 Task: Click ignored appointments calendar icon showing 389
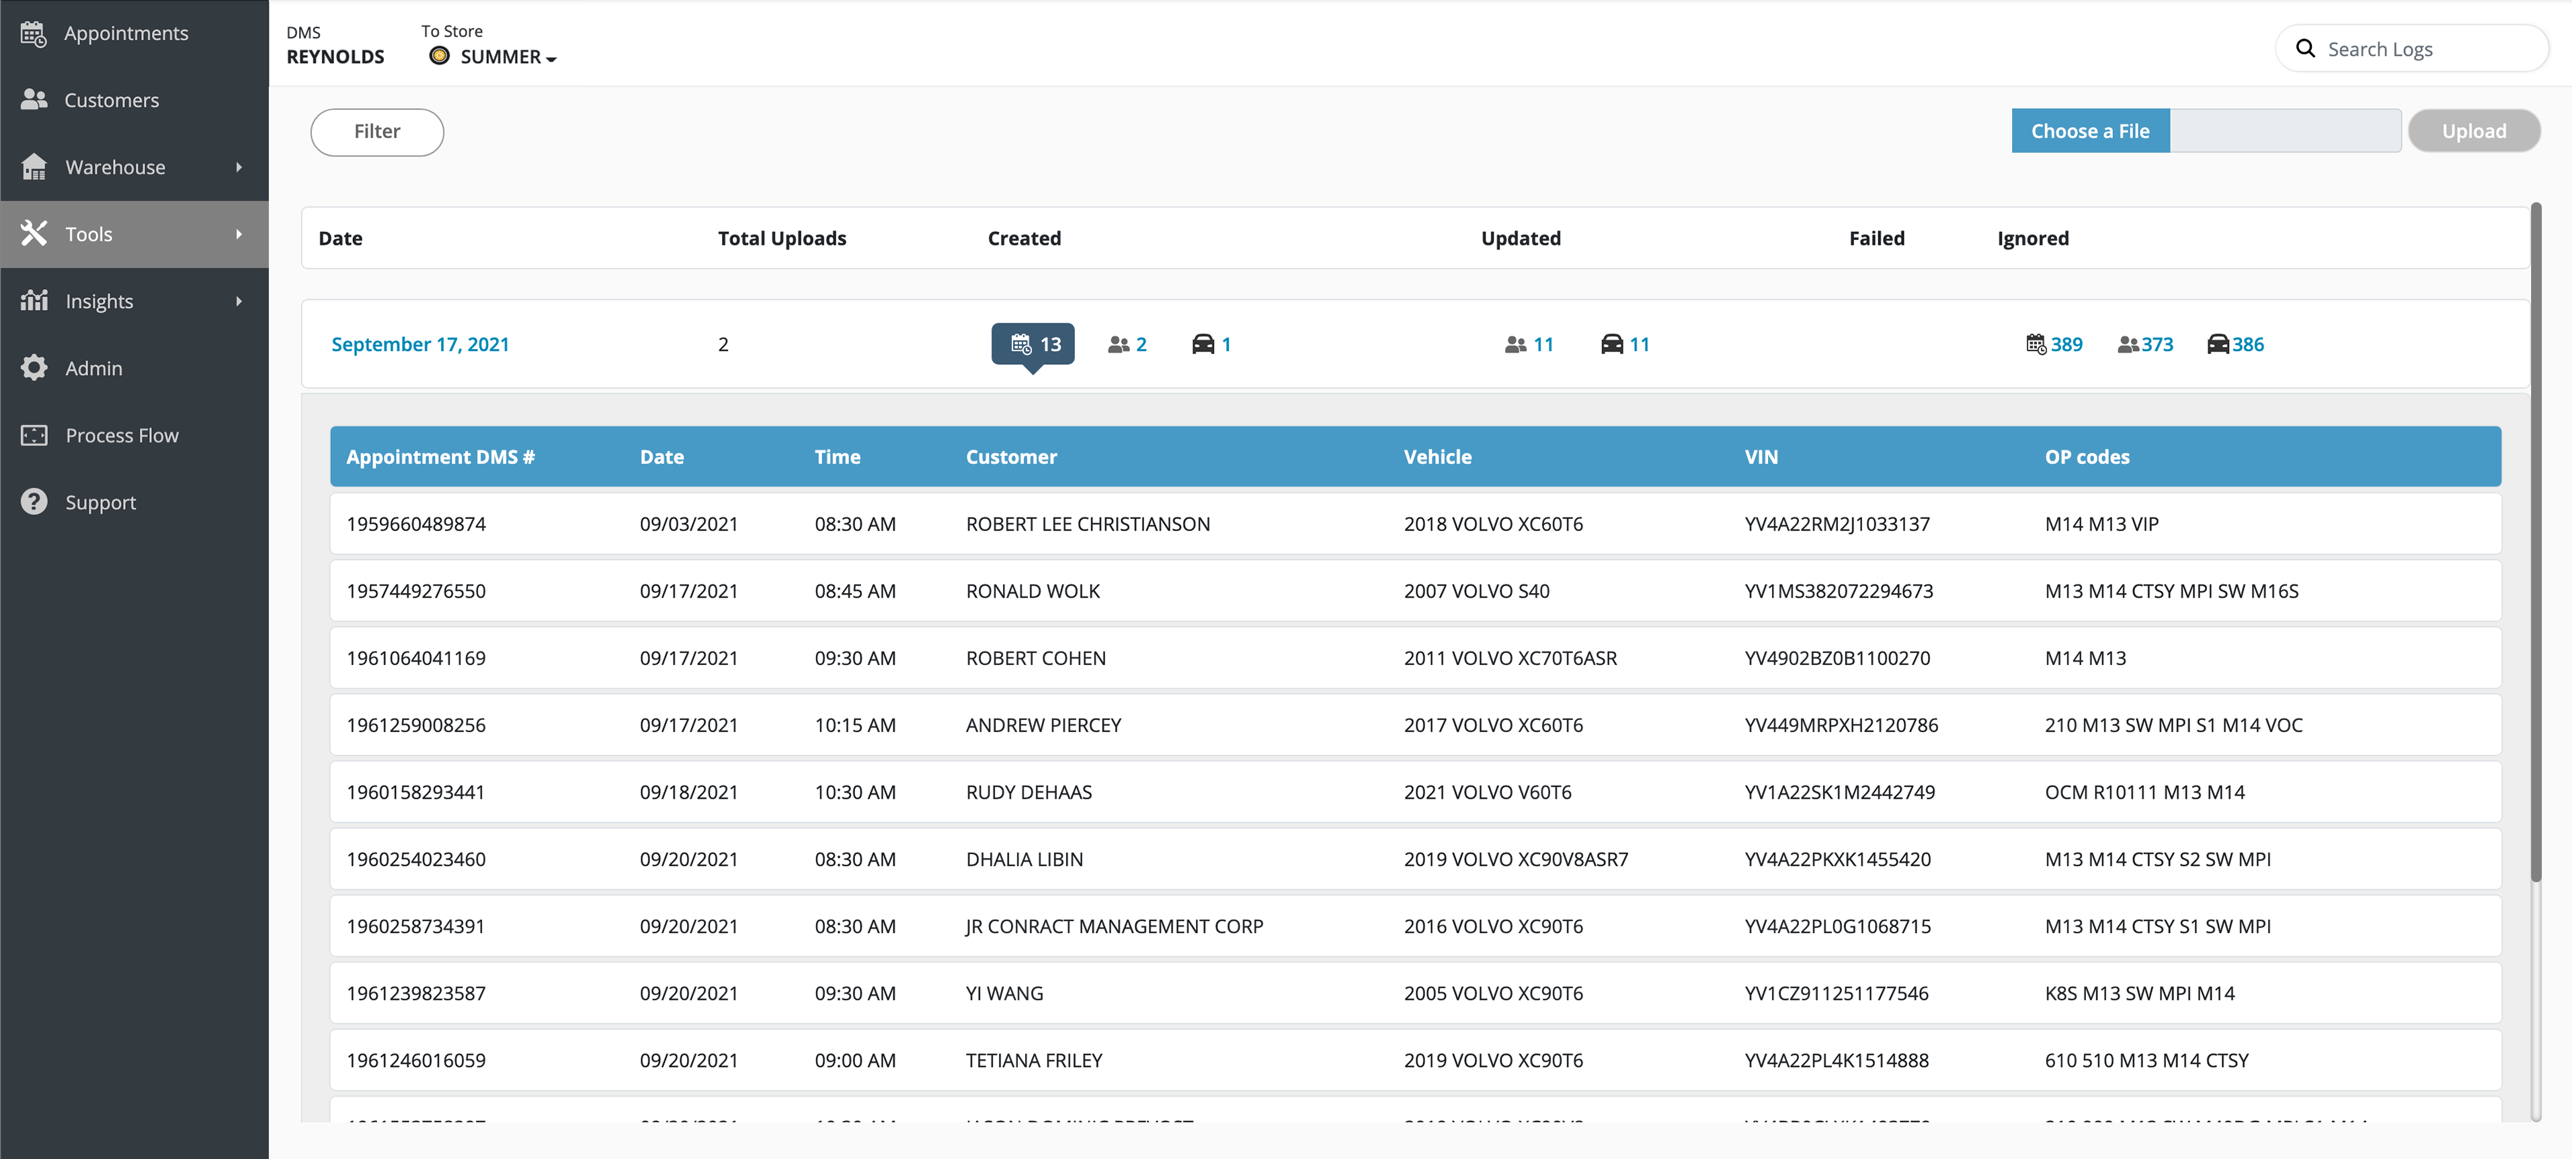point(2036,344)
